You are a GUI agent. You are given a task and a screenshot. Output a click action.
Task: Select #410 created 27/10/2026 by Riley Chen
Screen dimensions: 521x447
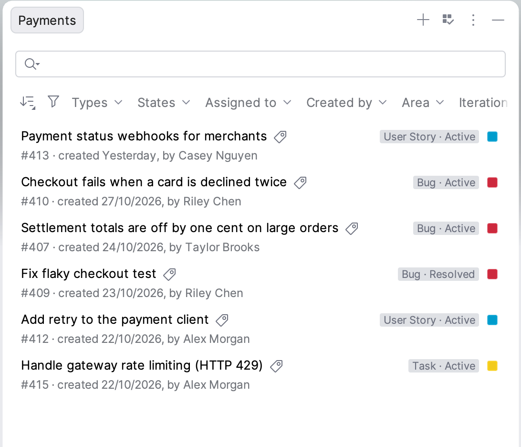pos(131,202)
